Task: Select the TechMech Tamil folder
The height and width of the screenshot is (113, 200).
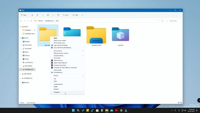Action: point(96,36)
